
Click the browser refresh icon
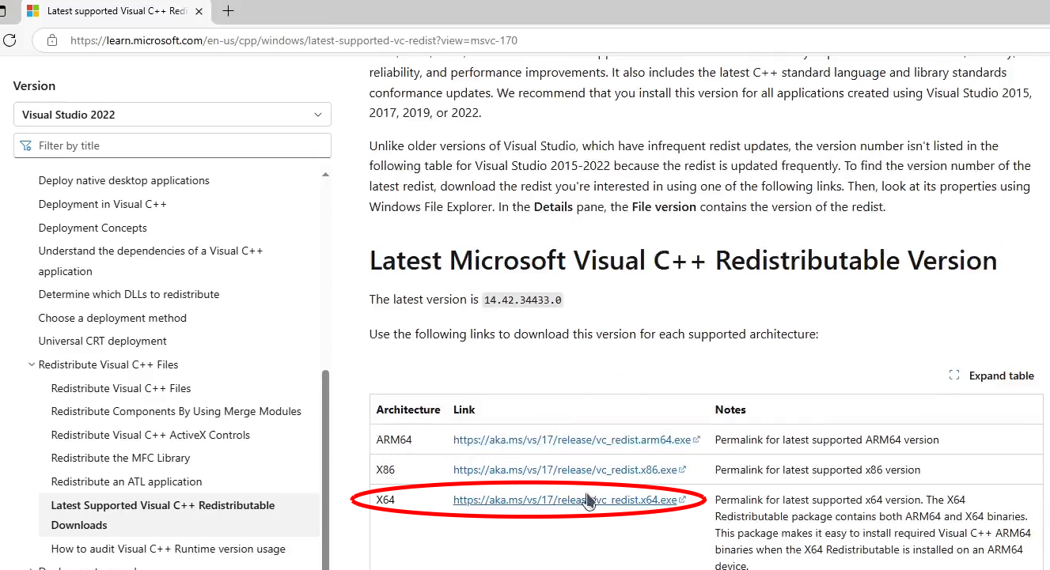click(9, 40)
